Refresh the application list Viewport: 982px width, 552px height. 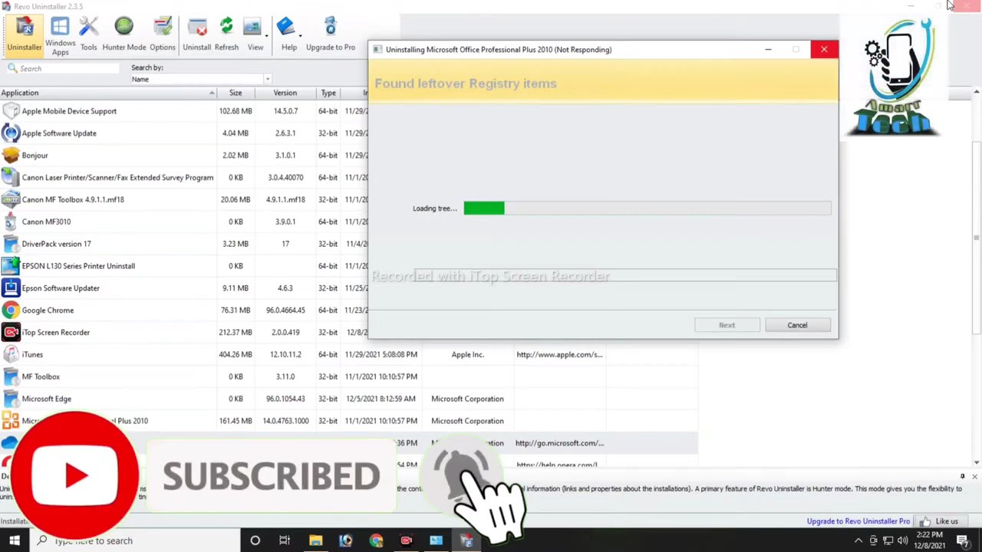226,34
